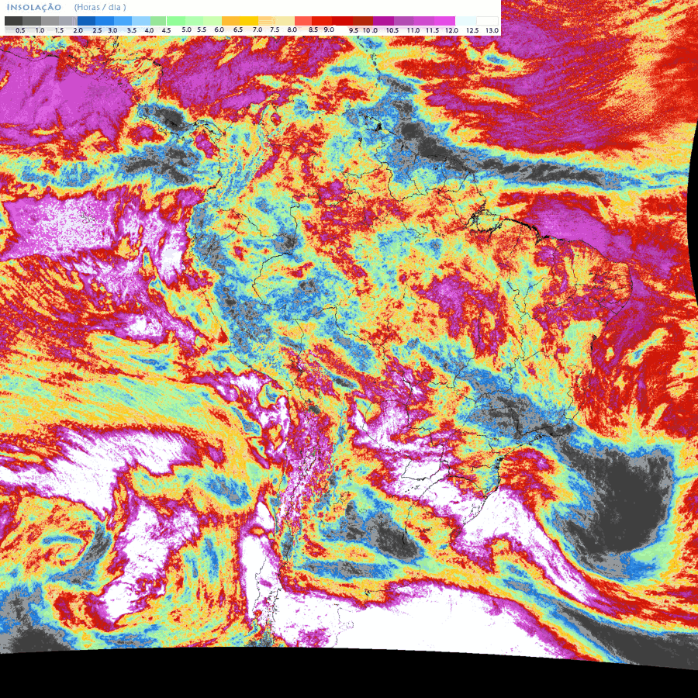Select the dark blue 2.0 legend swatch

click(86, 20)
